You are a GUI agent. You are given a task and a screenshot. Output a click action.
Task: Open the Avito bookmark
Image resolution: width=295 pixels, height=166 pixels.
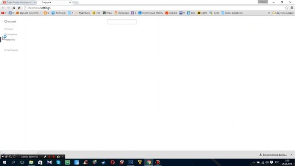coord(214,13)
